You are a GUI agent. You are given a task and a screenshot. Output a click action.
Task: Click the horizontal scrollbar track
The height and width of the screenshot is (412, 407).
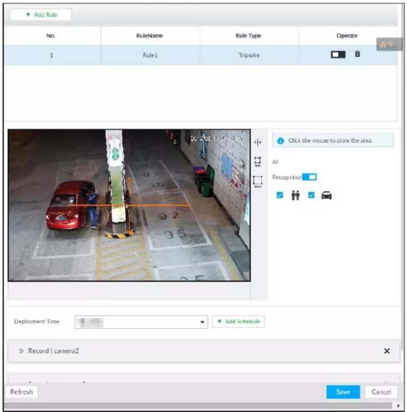(198, 406)
